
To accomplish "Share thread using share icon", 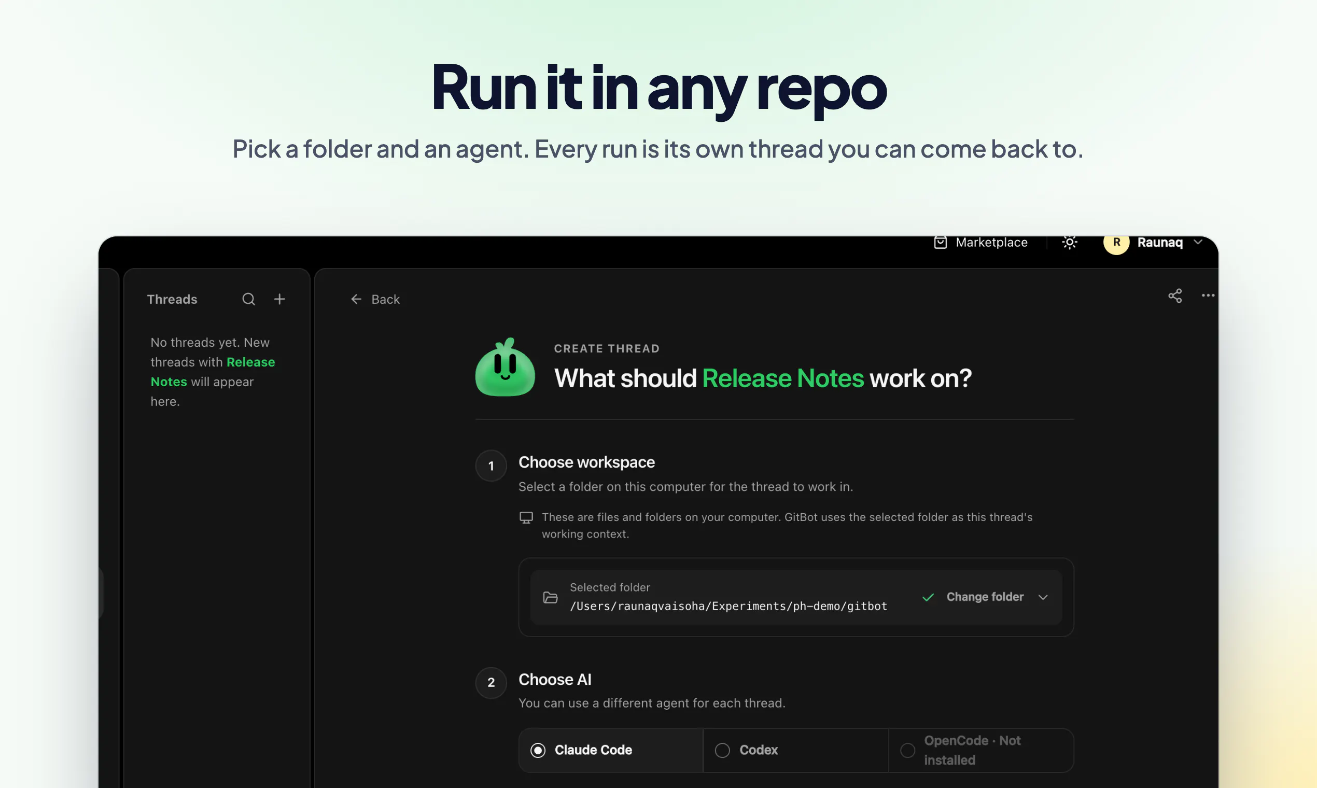I will point(1175,296).
